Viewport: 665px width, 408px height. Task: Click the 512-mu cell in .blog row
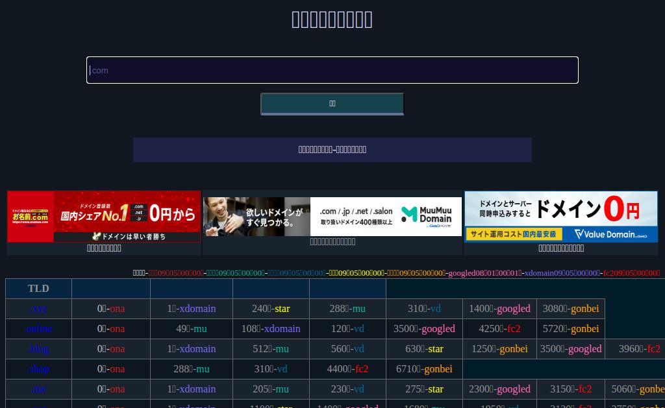[271, 349]
